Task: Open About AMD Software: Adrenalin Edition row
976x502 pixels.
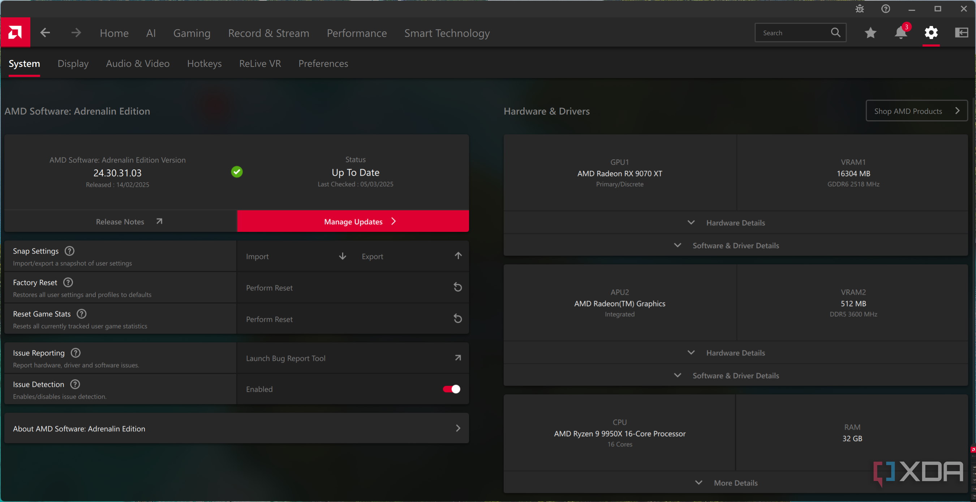Action: pyautogui.click(x=236, y=428)
